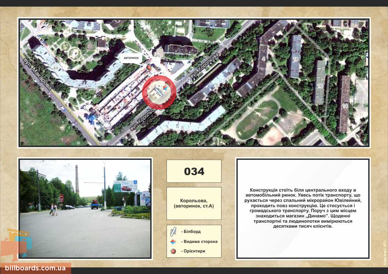Click the visible-side arrow on the map
The width and height of the screenshot is (388, 274).
point(165,87)
